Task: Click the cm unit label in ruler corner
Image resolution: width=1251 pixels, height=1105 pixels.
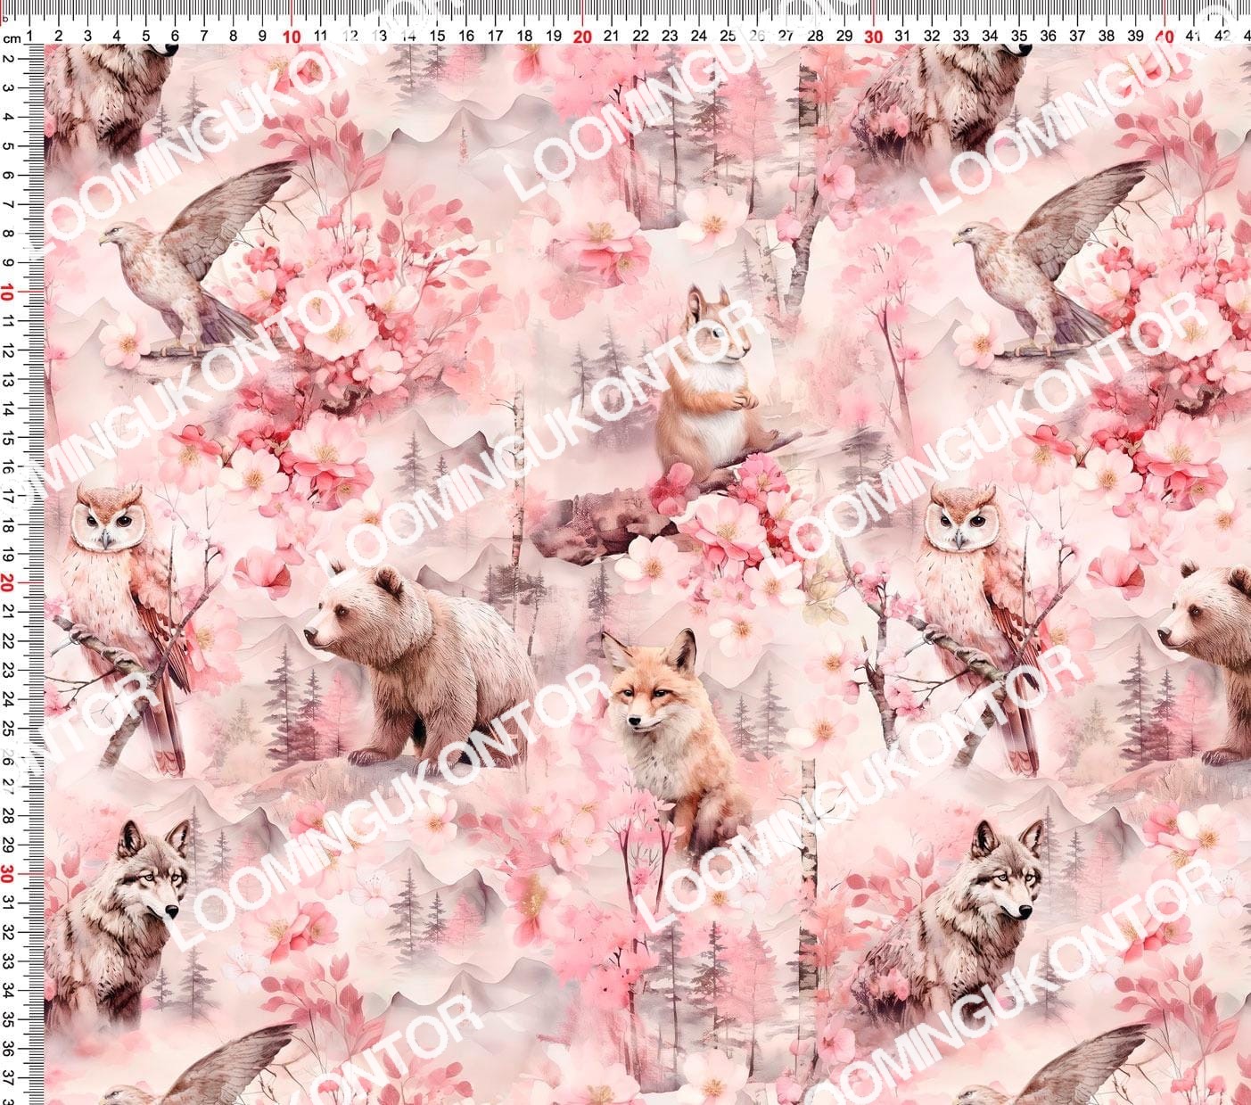Action: pos(12,39)
